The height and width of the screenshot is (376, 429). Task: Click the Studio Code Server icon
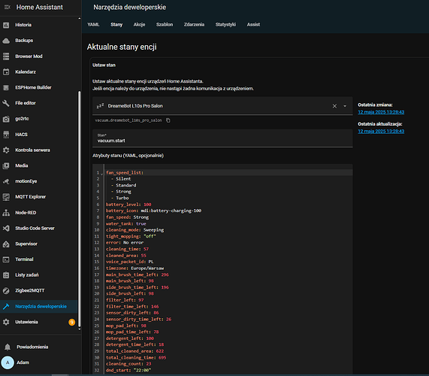(6, 229)
